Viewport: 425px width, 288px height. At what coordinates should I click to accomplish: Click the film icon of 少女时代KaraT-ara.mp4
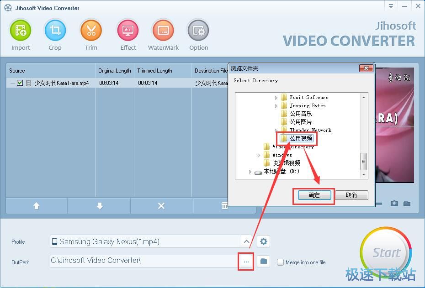point(28,83)
